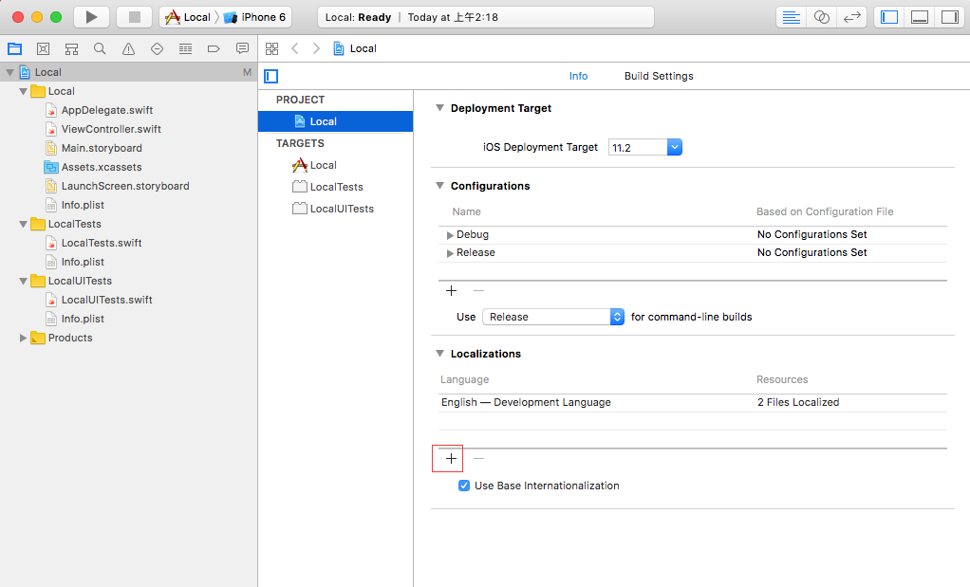Open Info.plist under LocalUITests
This screenshot has width=970, height=587.
[83, 319]
